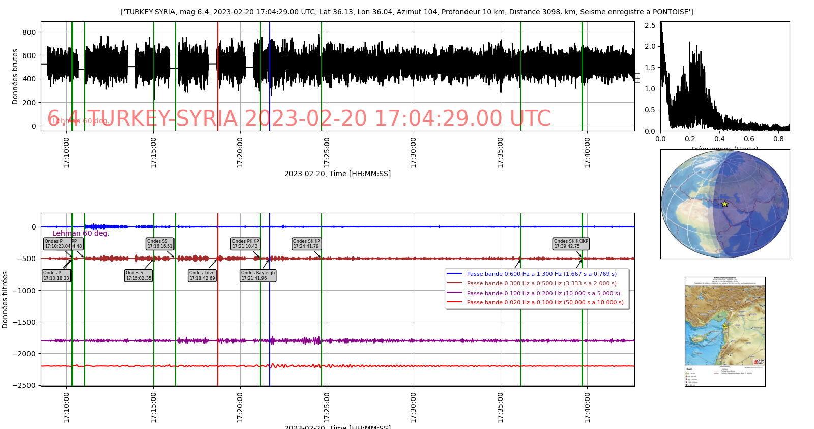
Task: Click the Ondes Love annotation box
Action: pos(202,275)
